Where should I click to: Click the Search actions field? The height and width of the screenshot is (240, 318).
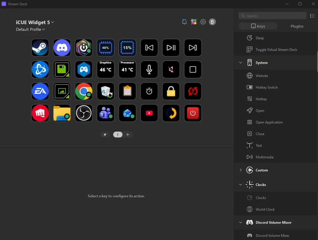(273, 16)
